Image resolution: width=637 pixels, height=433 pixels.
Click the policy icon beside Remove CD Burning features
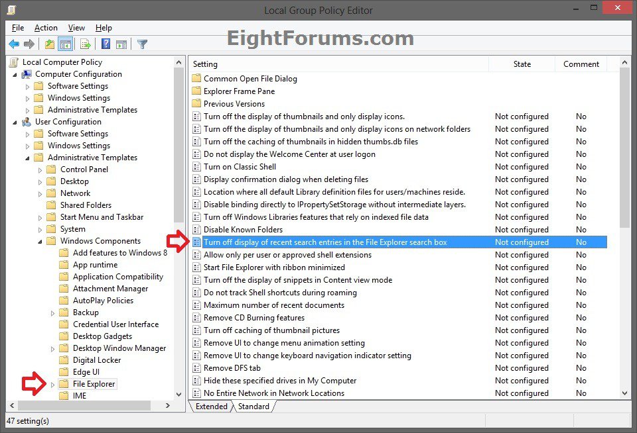pyautogui.click(x=196, y=317)
